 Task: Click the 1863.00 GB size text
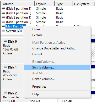tap(10, 49)
